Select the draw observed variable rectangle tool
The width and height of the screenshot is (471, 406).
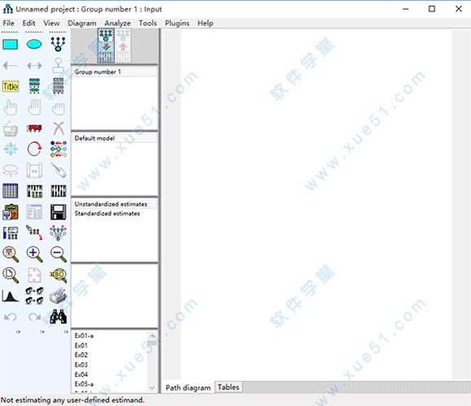click(11, 45)
